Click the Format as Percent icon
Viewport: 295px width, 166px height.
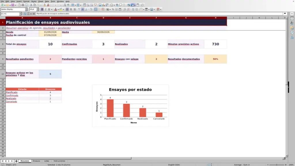pyautogui.click(x=113, y=10)
